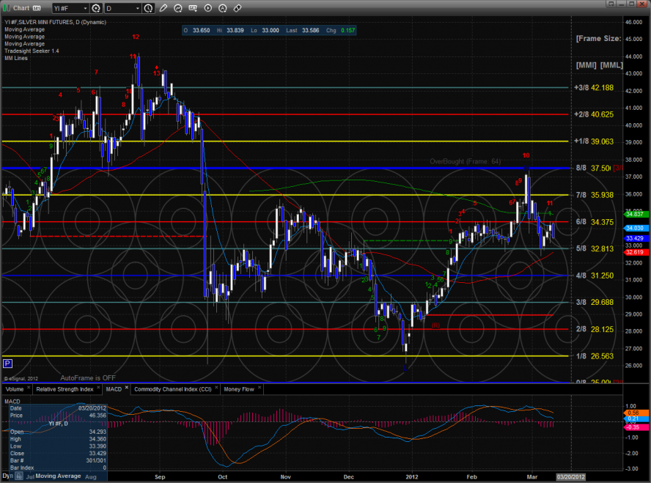The width and height of the screenshot is (651, 483).
Task: Open the symbol settings gear icon
Action: 95,8
